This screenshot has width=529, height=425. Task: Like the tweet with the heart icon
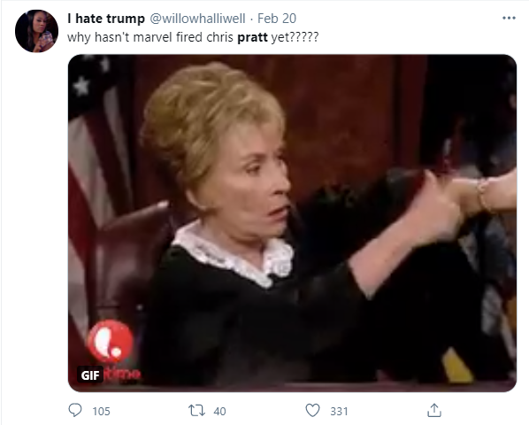[x=312, y=411]
